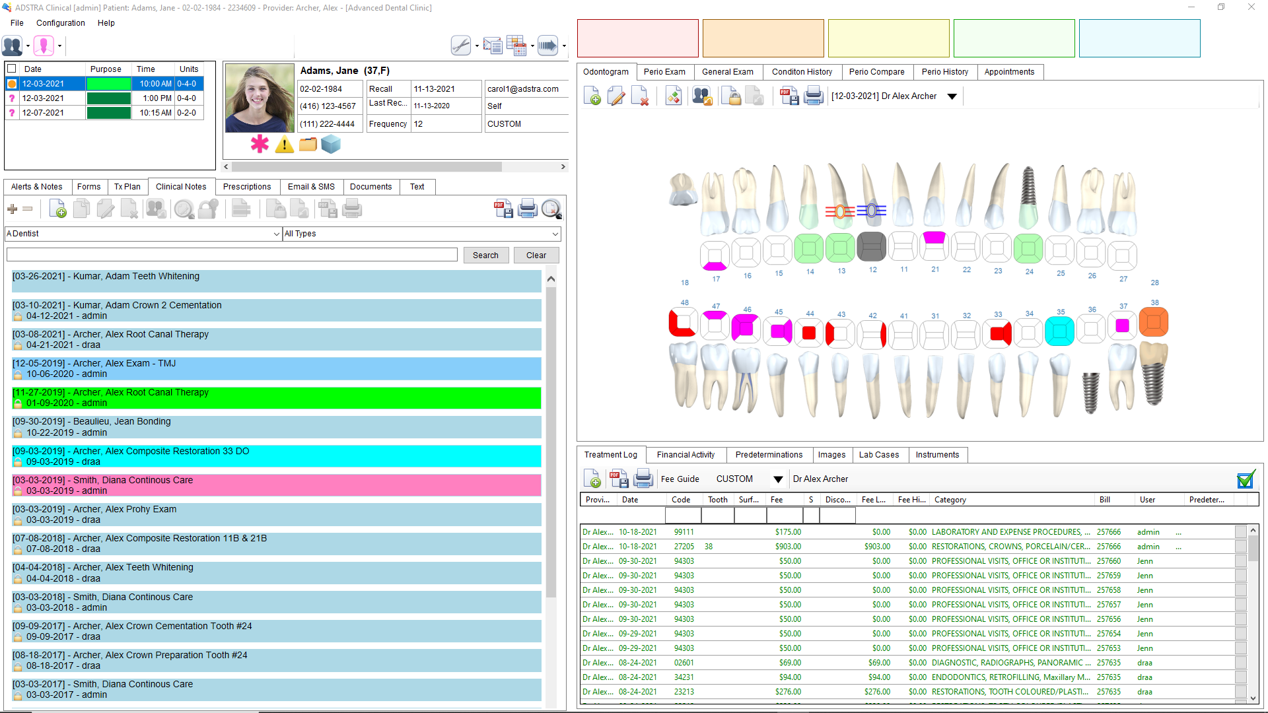The width and height of the screenshot is (1268, 713).
Task: Export the odontogram to PDF
Action: (x=789, y=96)
